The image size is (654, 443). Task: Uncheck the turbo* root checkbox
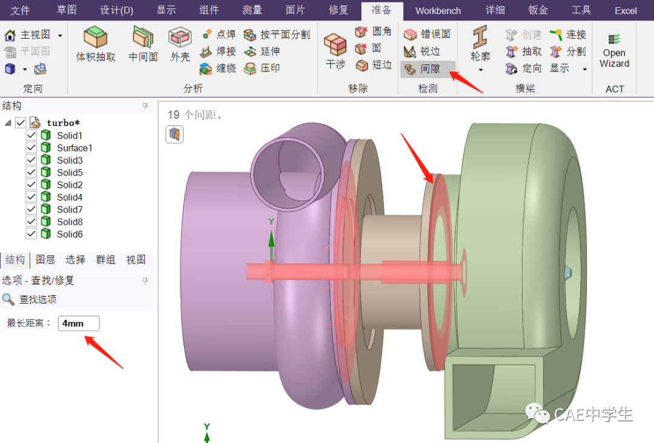pyautogui.click(x=21, y=122)
